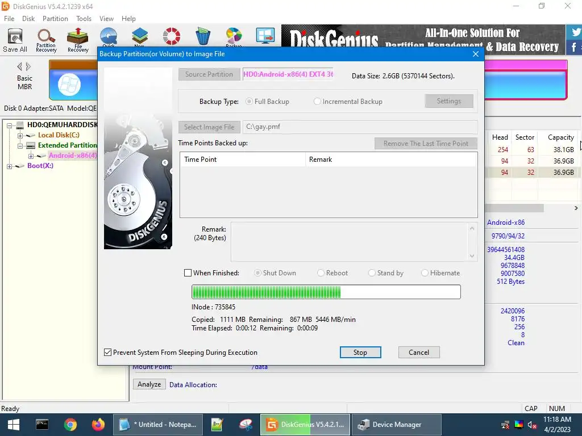Open the Snipping Tool taskbar icon
Screen dimensions: 582x436
(x=246, y=425)
